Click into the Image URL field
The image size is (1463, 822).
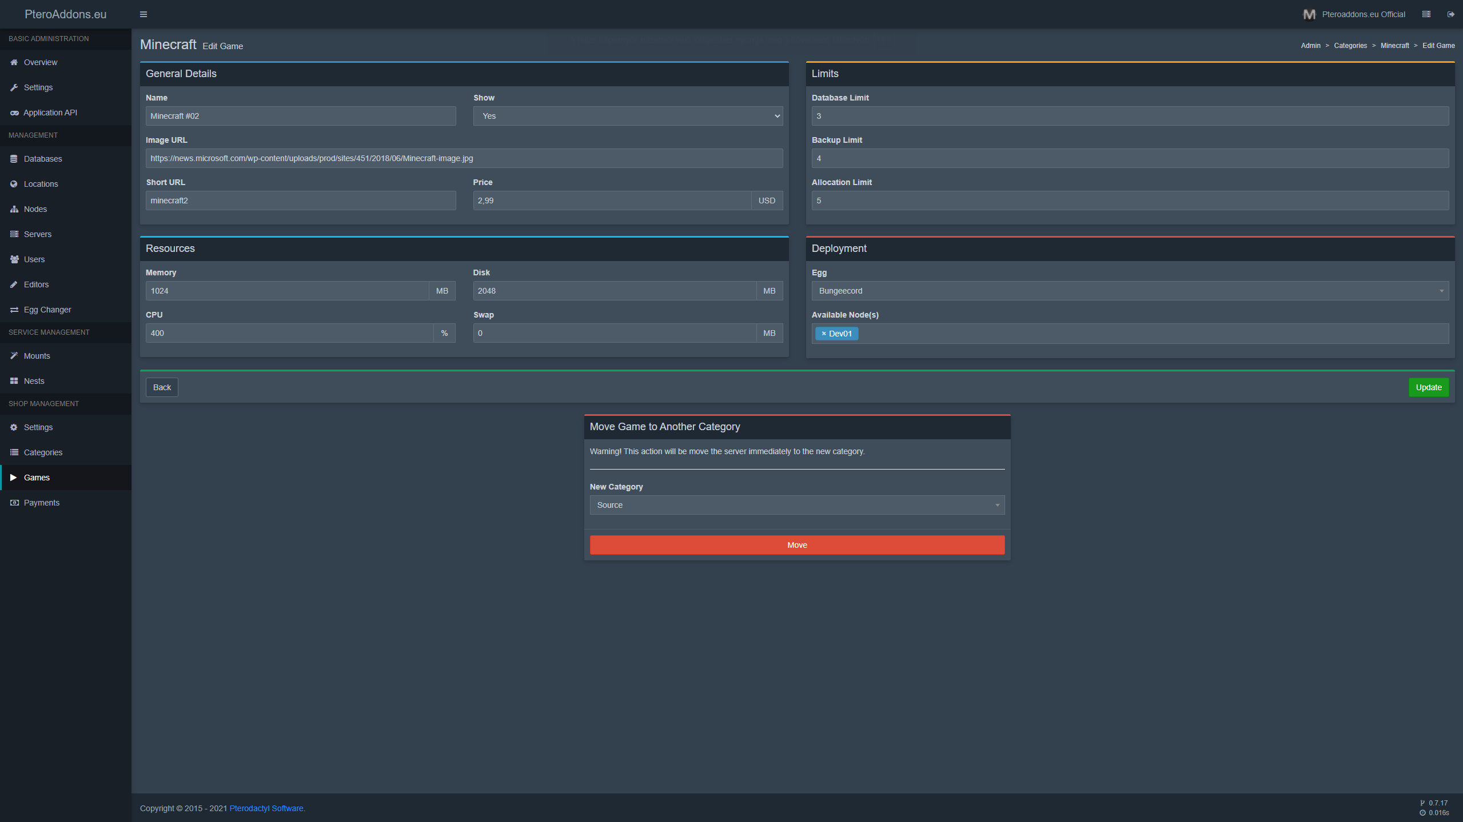[464, 158]
